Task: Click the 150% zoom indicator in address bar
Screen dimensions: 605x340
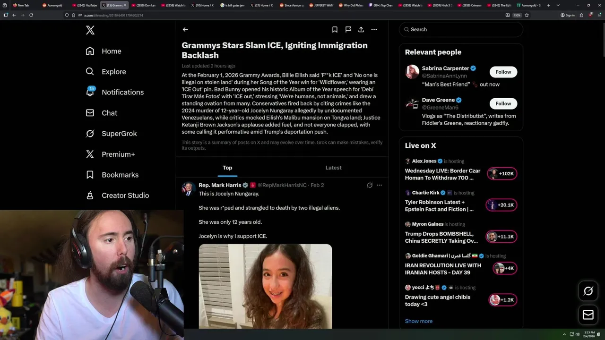Action: (x=517, y=15)
